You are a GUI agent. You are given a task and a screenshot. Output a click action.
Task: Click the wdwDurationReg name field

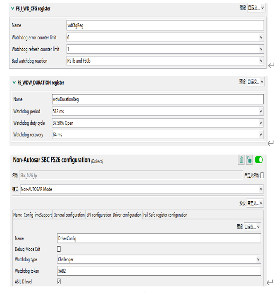coord(157,100)
